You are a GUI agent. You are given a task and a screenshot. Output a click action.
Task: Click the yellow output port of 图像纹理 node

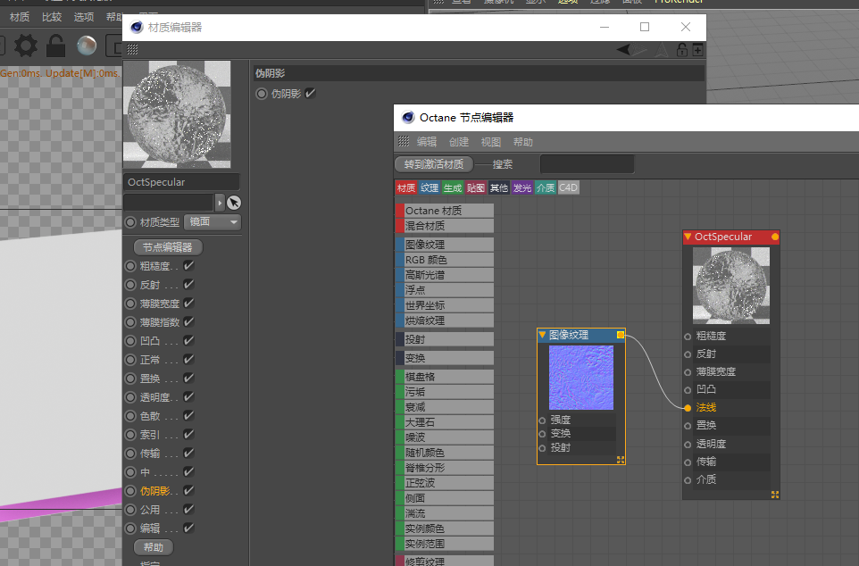point(621,335)
